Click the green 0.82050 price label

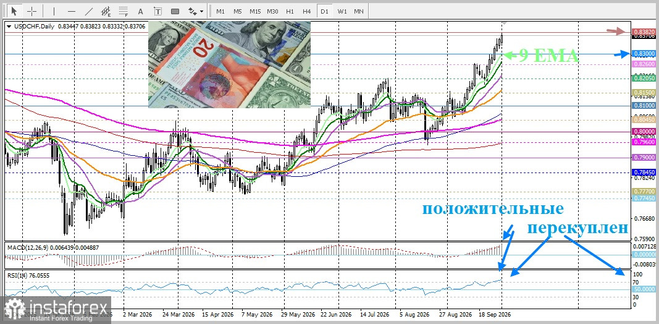point(644,79)
